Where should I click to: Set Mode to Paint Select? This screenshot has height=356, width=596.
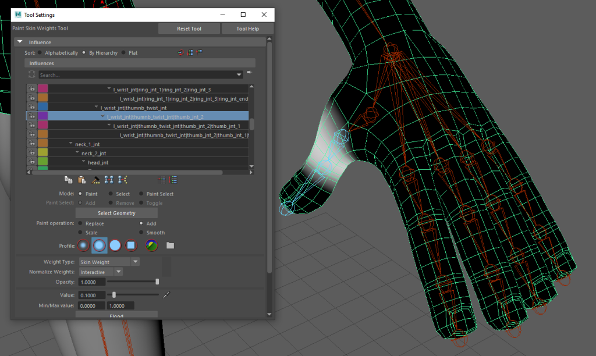141,193
